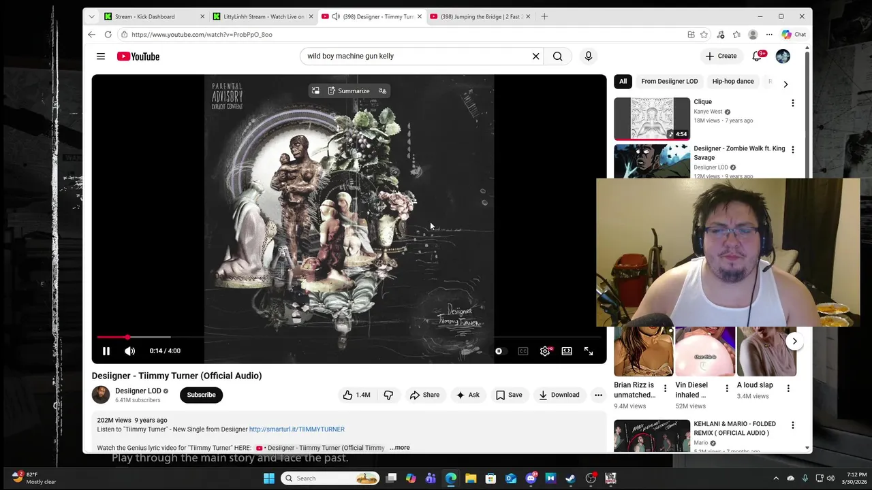Image resolution: width=872 pixels, height=490 pixels.
Task: Open Kehlani & Mario Folded Remix thumbnail
Action: pos(652,436)
